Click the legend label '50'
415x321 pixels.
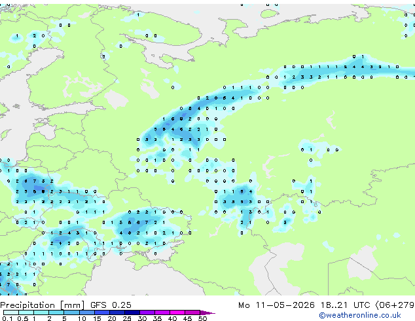click(x=202, y=318)
